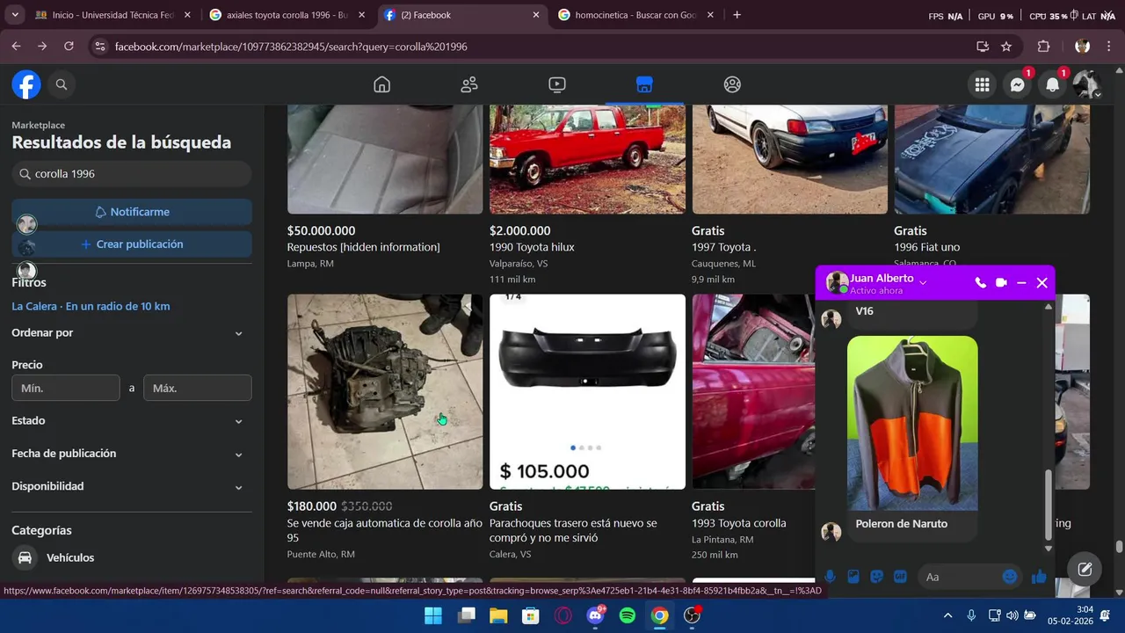Open the notifications bell icon

tap(1052, 84)
